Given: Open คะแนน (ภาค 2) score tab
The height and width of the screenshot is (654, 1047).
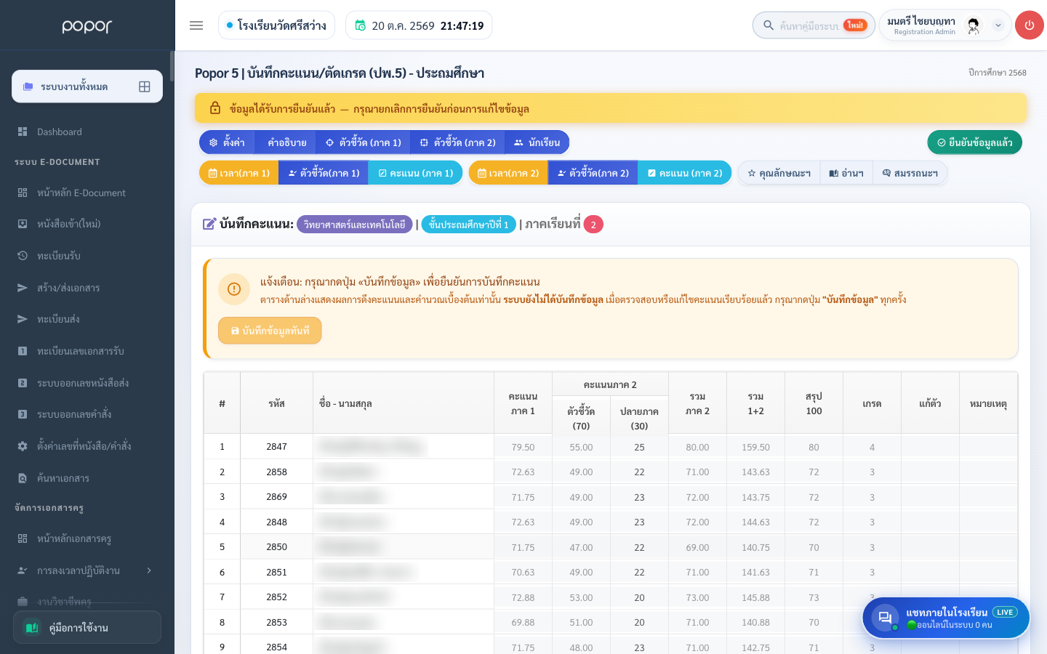Looking at the screenshot, I should click(x=685, y=173).
